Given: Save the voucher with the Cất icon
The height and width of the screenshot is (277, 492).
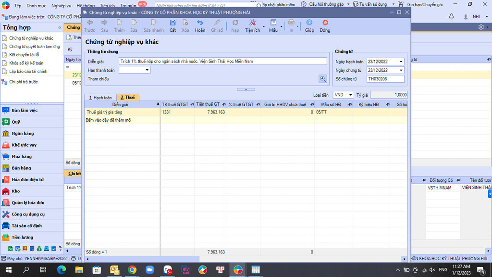Looking at the screenshot, I should pos(172,23).
